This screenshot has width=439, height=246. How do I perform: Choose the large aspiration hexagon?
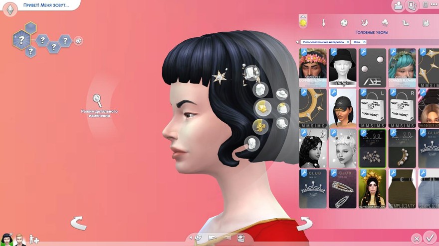point(21,40)
